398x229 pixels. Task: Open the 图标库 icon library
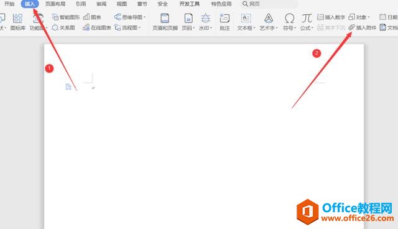[x=18, y=22]
